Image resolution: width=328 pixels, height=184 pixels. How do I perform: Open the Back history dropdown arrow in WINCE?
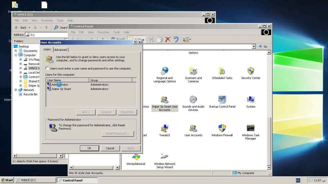29,28
